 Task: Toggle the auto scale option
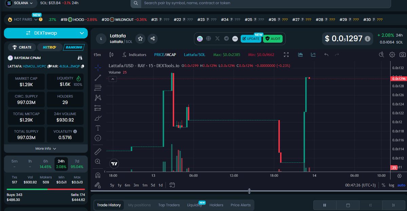pyautogui.click(x=401, y=185)
